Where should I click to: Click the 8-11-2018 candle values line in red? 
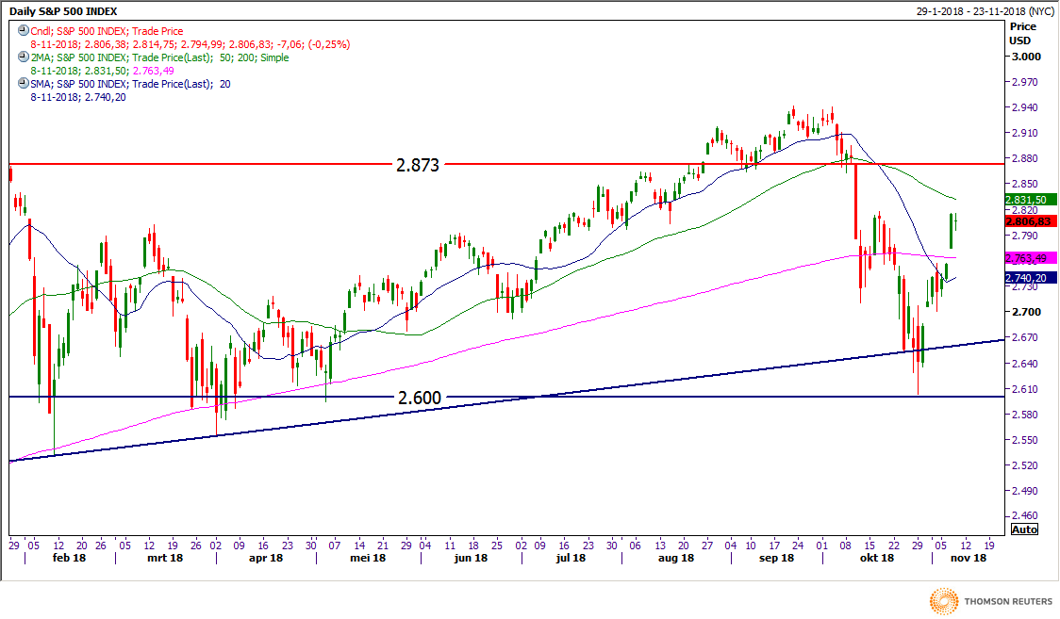[190, 44]
